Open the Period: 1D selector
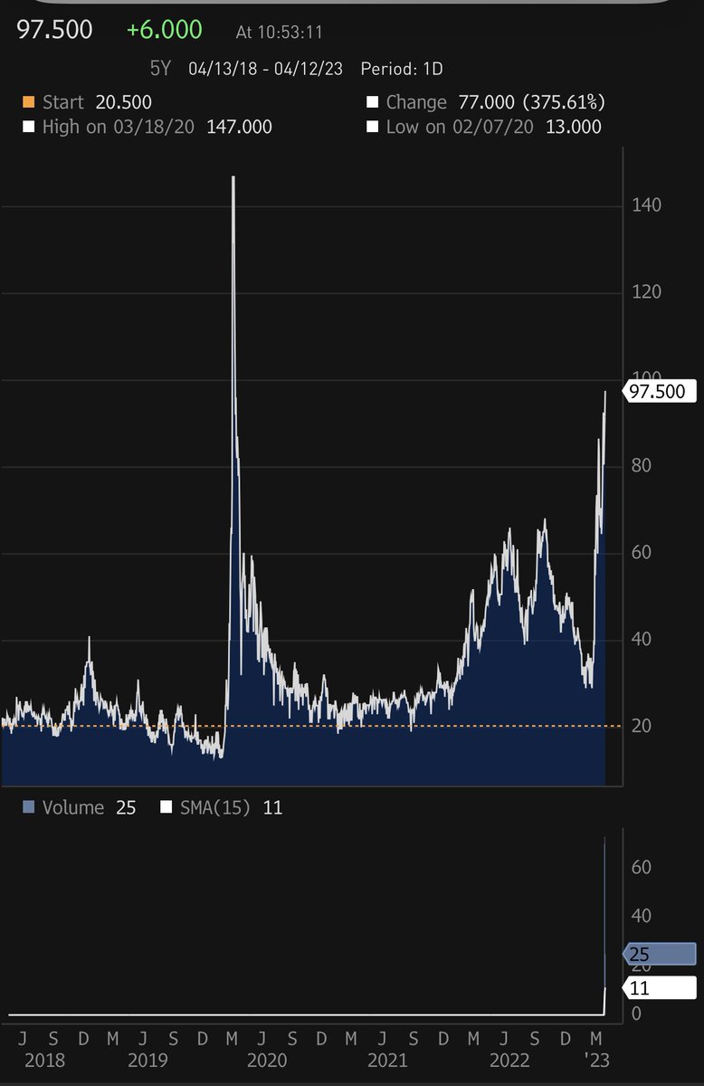This screenshot has width=704, height=1086. tap(402, 69)
